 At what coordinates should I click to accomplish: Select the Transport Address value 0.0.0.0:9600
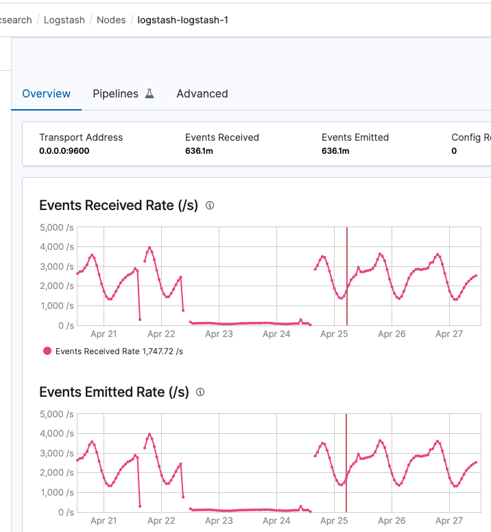[x=64, y=151]
